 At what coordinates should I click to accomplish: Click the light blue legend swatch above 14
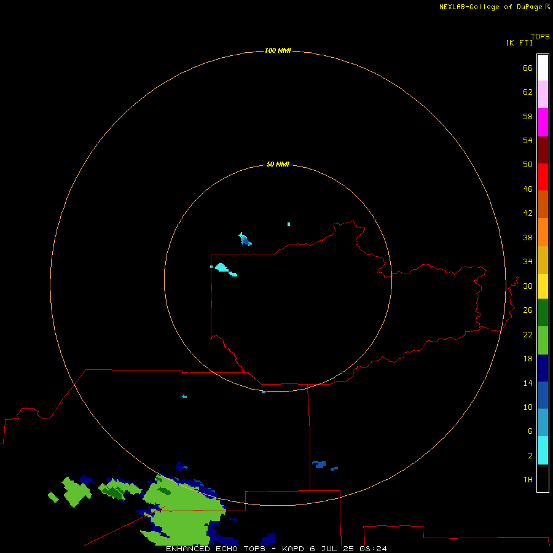coord(543,423)
